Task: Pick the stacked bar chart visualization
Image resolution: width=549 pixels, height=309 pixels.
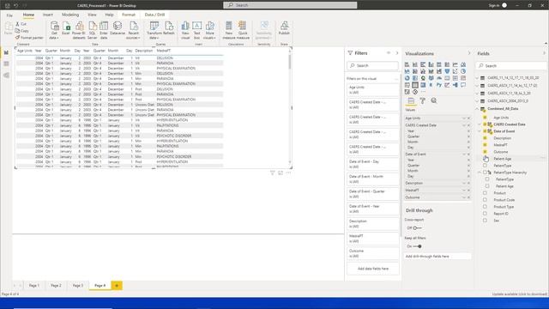Action: click(x=407, y=64)
